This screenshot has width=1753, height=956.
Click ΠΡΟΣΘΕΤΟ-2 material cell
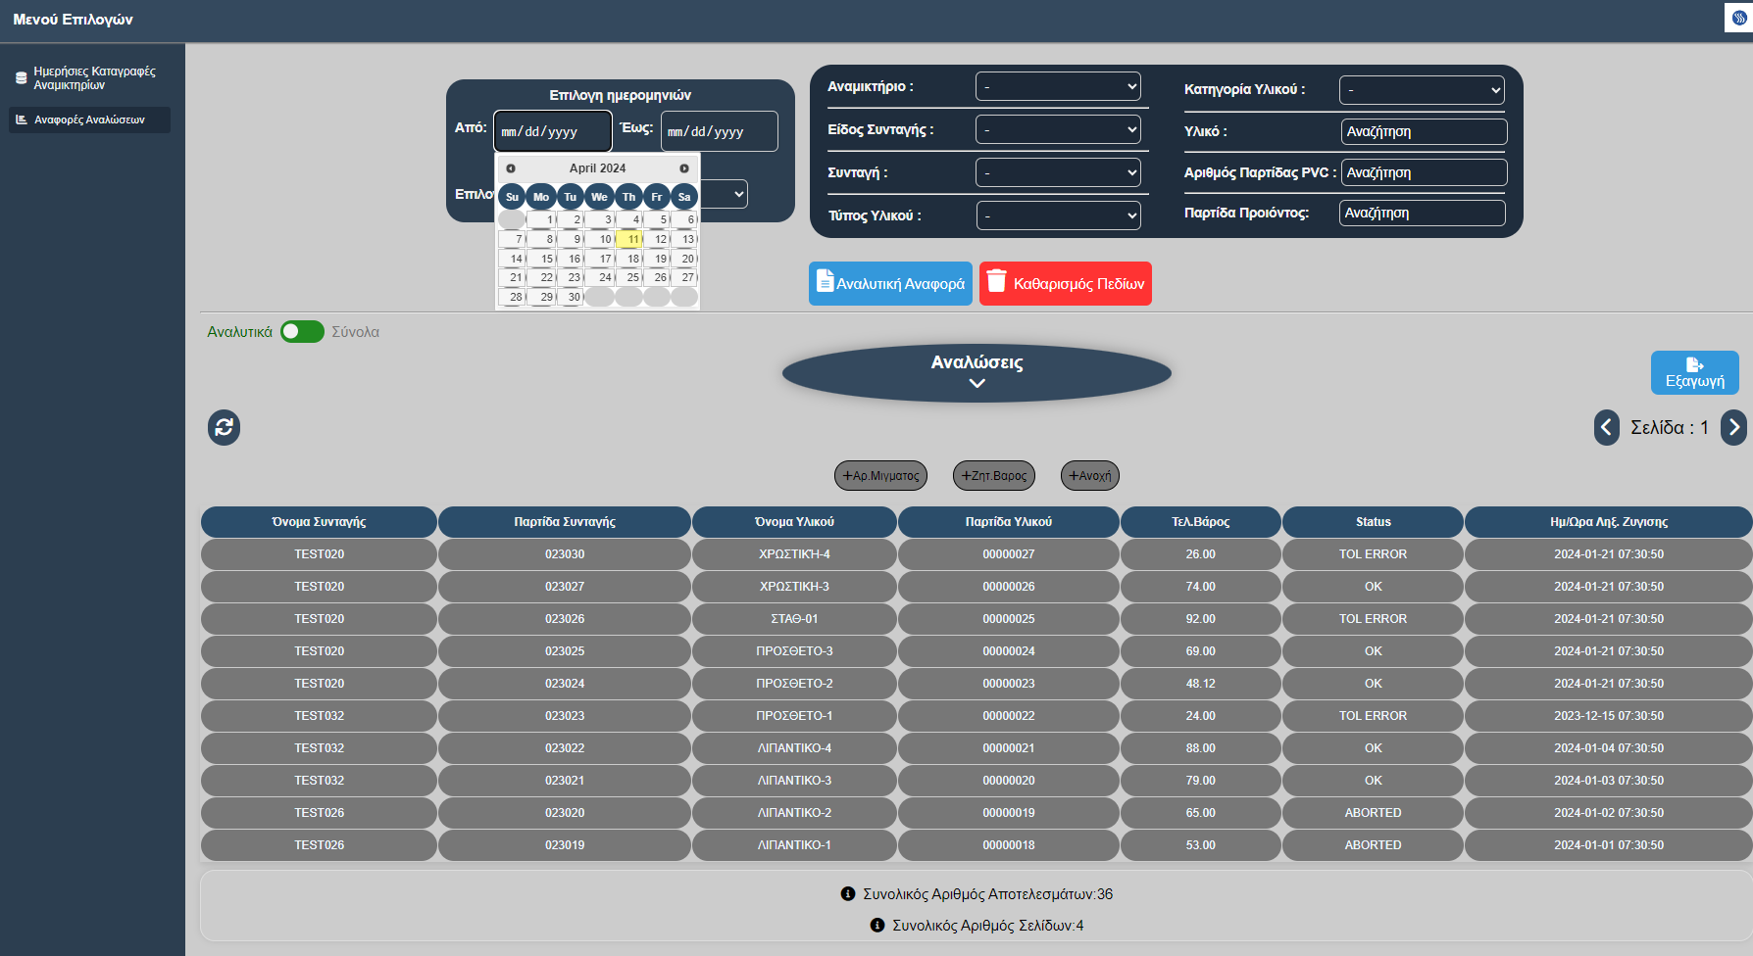(x=794, y=684)
